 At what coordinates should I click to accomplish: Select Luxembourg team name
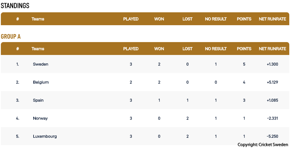point(45,136)
